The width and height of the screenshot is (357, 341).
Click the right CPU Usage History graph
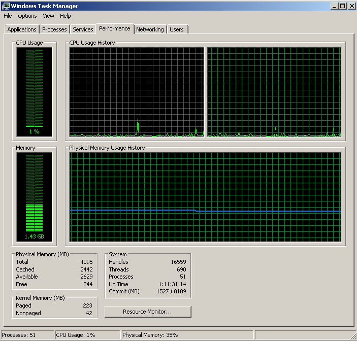(274, 92)
